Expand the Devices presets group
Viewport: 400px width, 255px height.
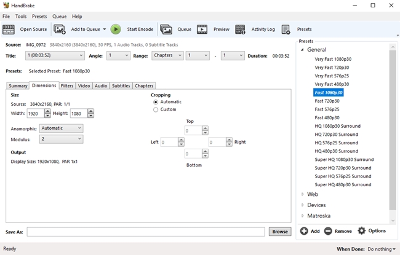coord(302,205)
